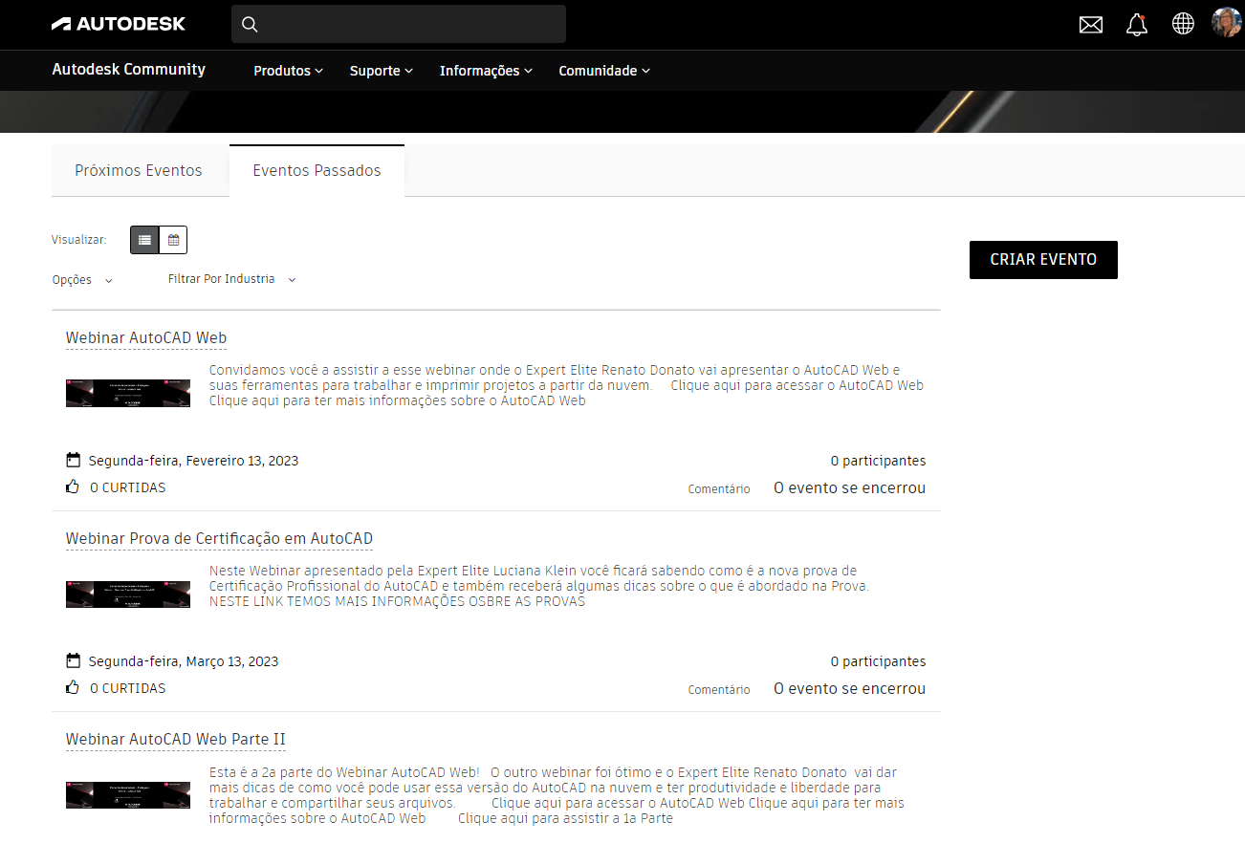Viewport: 1245px width, 843px height.
Task: Expand the Opções dropdown
Action: pyautogui.click(x=81, y=279)
